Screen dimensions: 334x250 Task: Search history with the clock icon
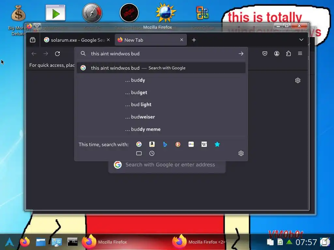[152, 153]
